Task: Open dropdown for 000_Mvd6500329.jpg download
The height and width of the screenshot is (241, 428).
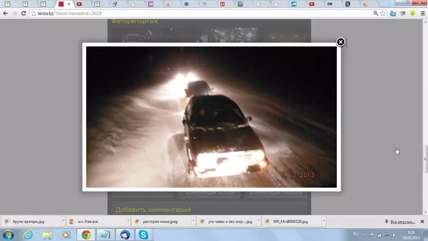Action: tap(324, 221)
